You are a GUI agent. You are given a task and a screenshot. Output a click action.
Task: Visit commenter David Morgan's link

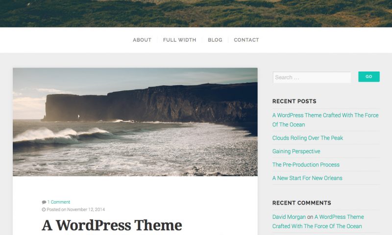click(289, 217)
